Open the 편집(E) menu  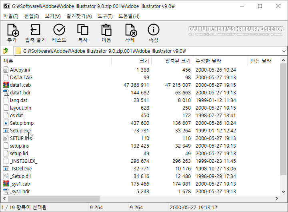pyautogui.click(x=32, y=16)
